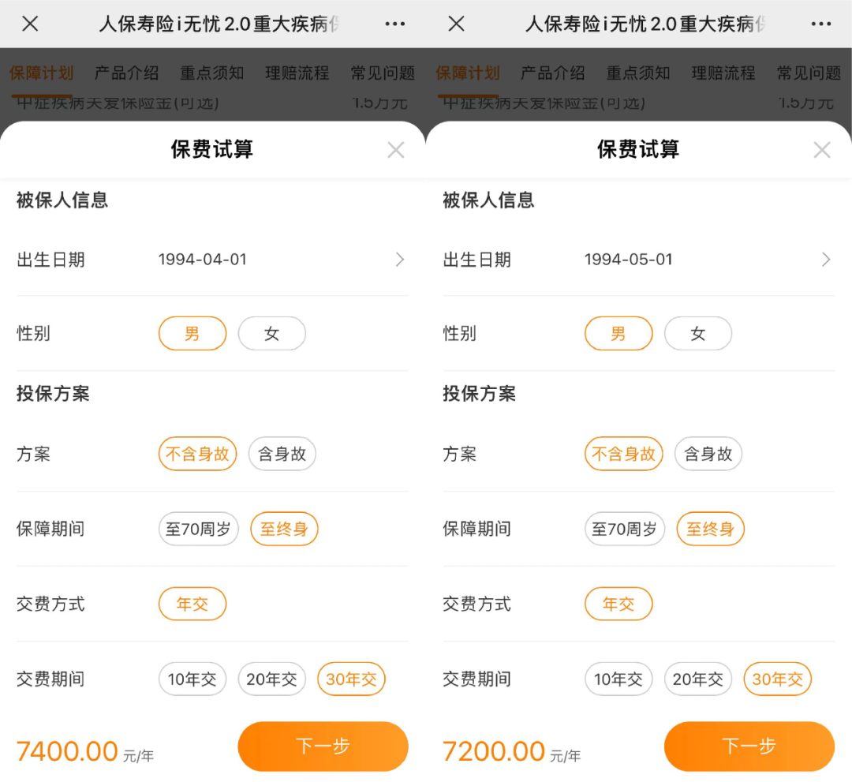The width and height of the screenshot is (852, 782).
Task: Close the page using left screen X icon
Action: (x=31, y=24)
